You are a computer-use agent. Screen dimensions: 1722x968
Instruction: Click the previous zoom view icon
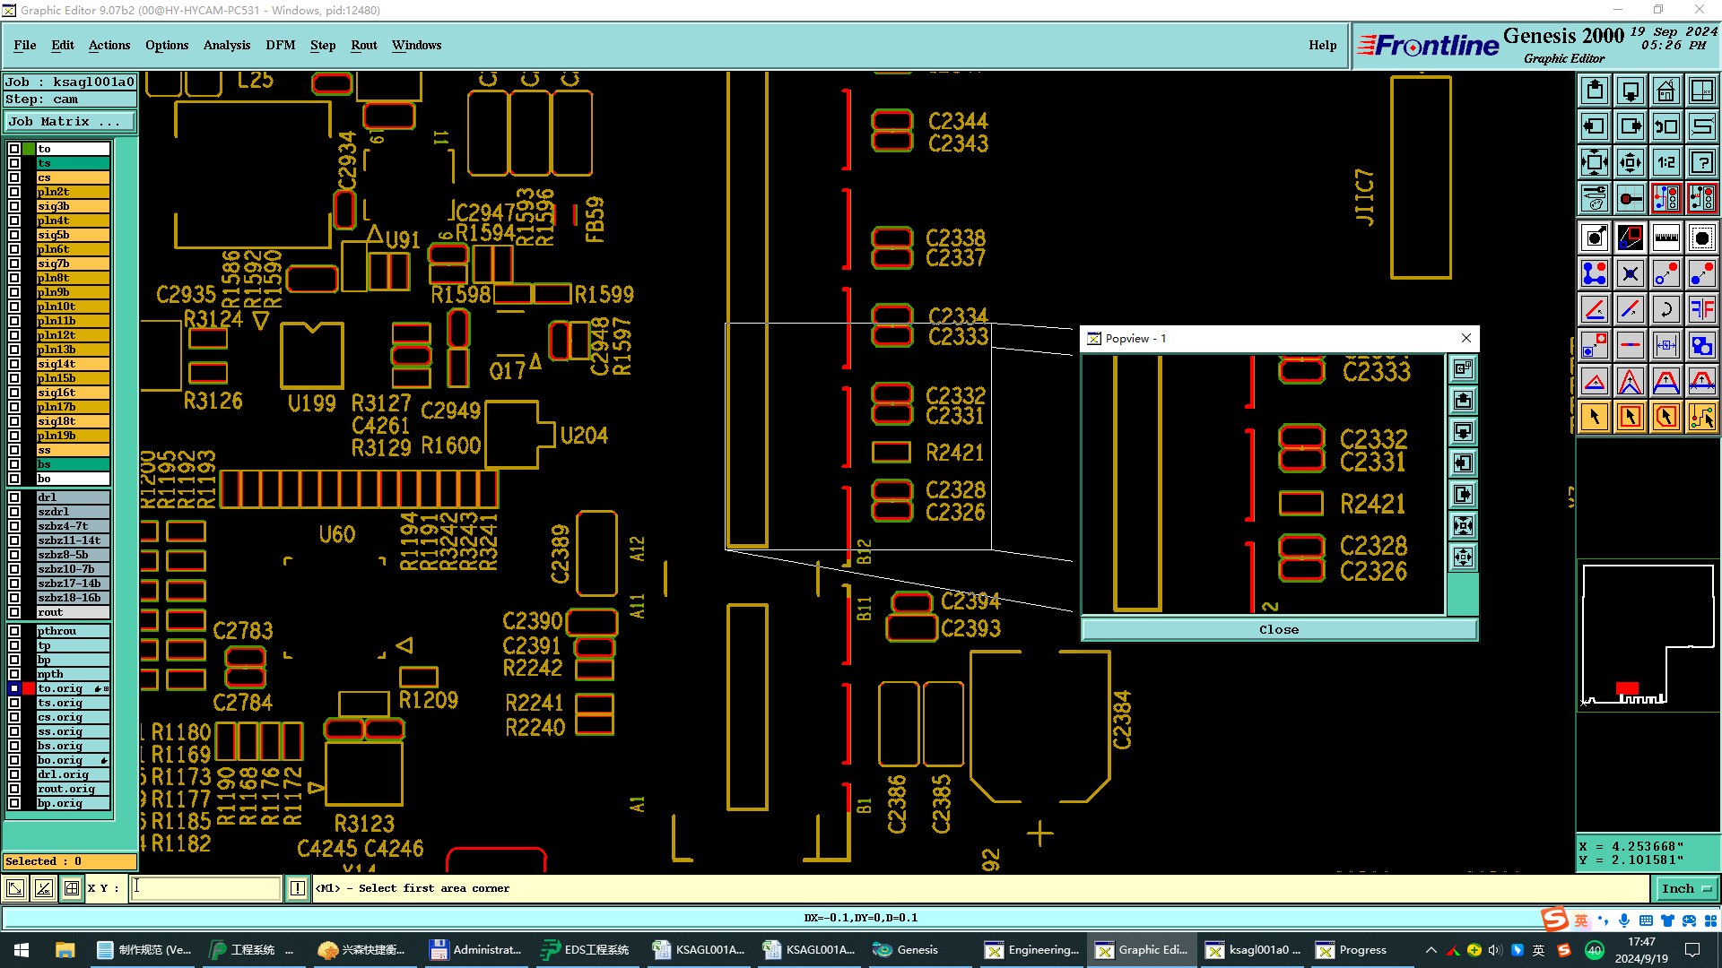click(x=1666, y=126)
